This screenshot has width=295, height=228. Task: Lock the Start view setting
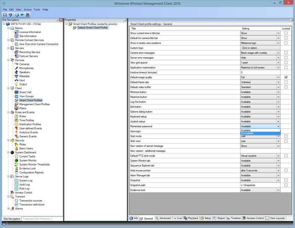(286, 141)
